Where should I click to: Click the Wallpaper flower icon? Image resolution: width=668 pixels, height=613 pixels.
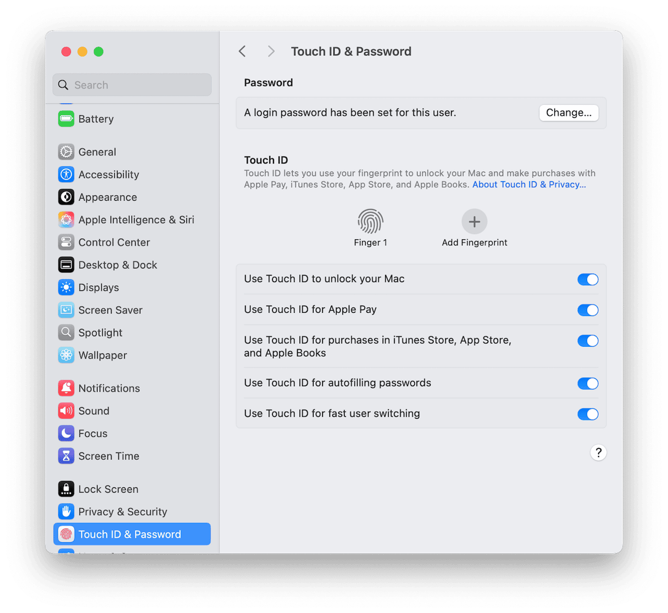coord(66,355)
